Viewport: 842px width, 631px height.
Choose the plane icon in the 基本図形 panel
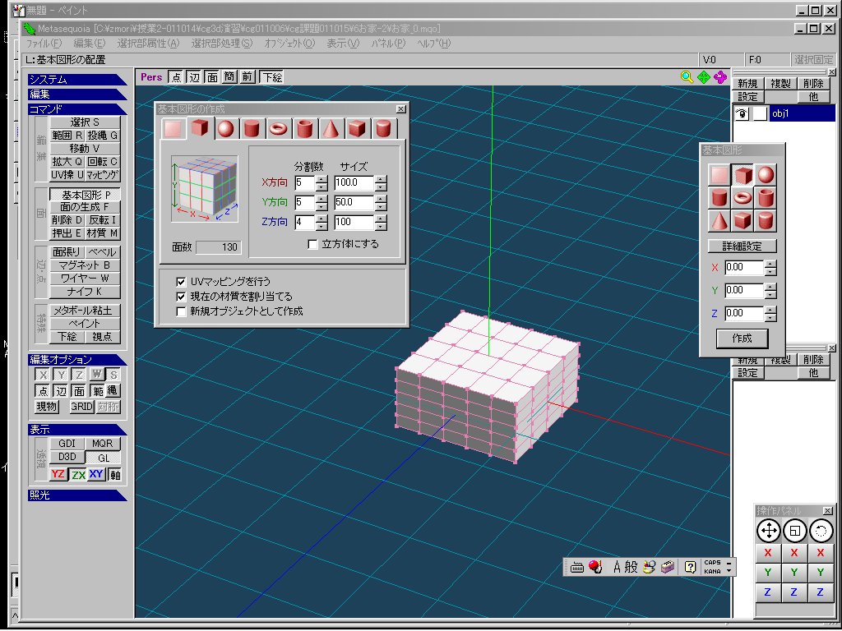[x=719, y=175]
